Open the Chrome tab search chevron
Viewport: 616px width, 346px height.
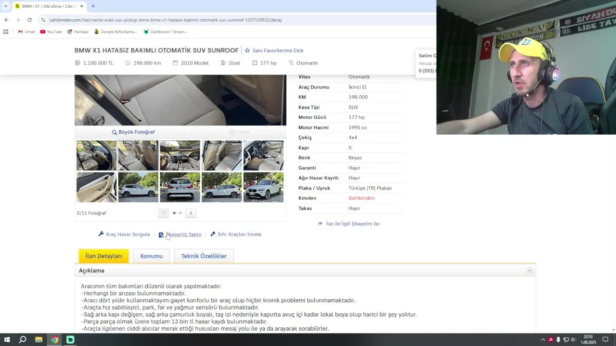5,6
